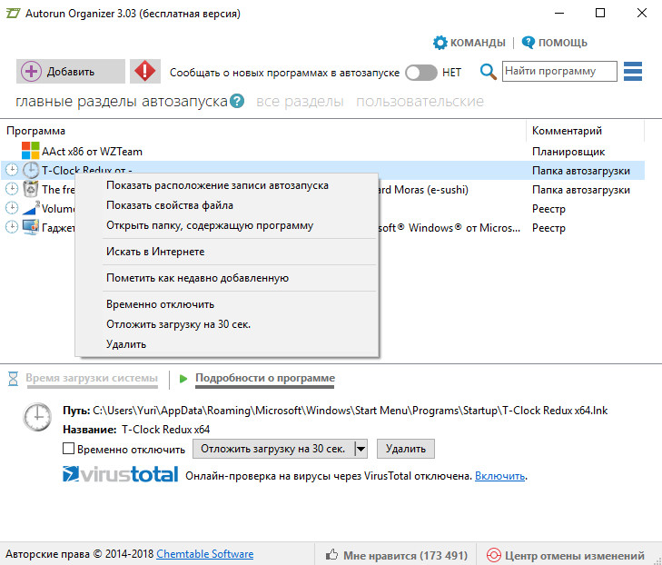Open the ПОМОЩЬ menu
This screenshot has width=662, height=565.
[x=555, y=43]
